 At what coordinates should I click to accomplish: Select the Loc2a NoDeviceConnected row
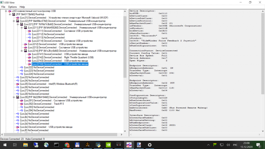[34, 114]
